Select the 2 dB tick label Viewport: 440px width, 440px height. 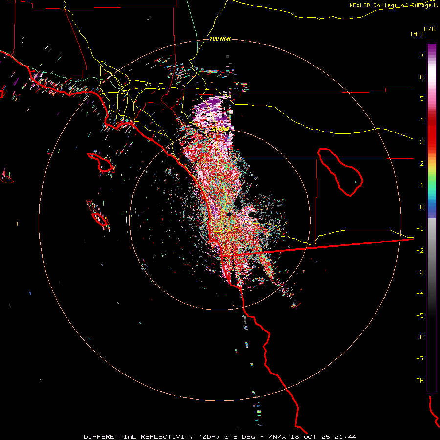422,164
